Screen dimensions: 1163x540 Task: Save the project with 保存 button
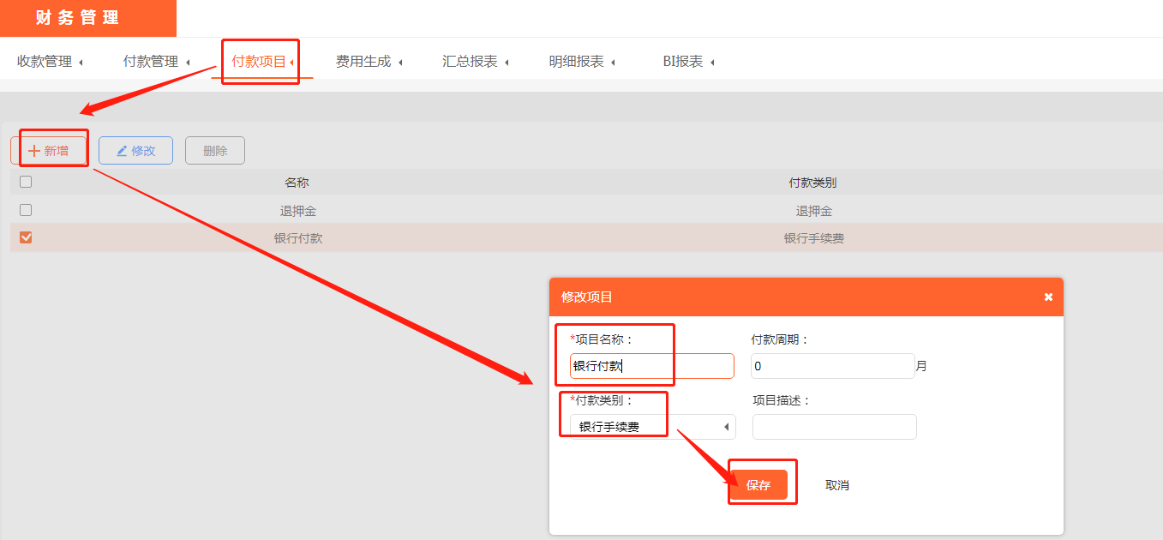[758, 485]
